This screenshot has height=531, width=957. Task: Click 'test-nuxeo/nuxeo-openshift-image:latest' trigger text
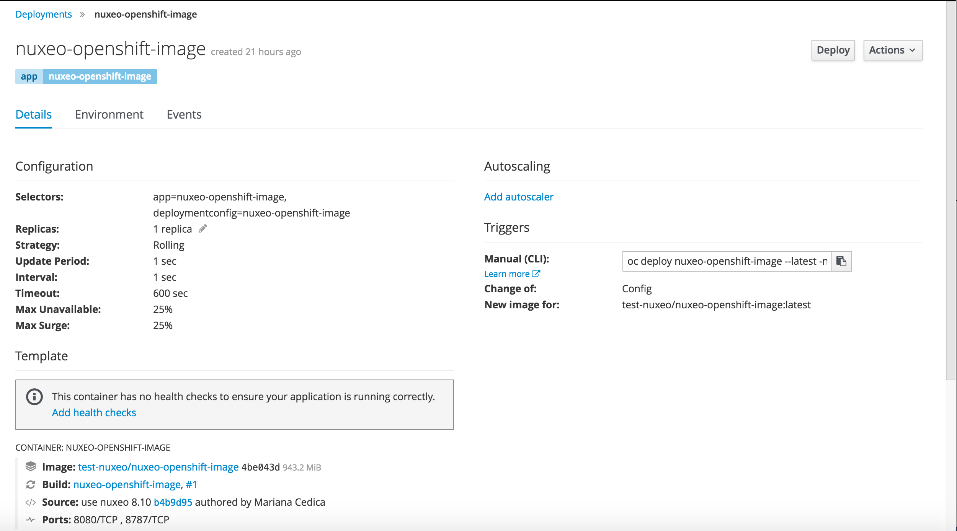pos(716,305)
